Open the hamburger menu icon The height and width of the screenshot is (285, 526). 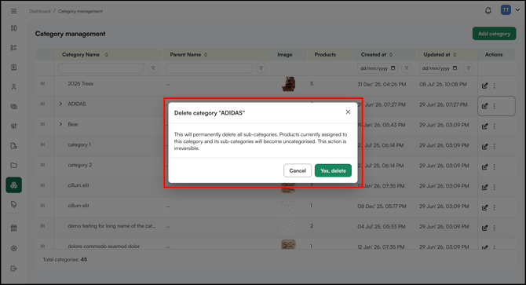click(14, 11)
